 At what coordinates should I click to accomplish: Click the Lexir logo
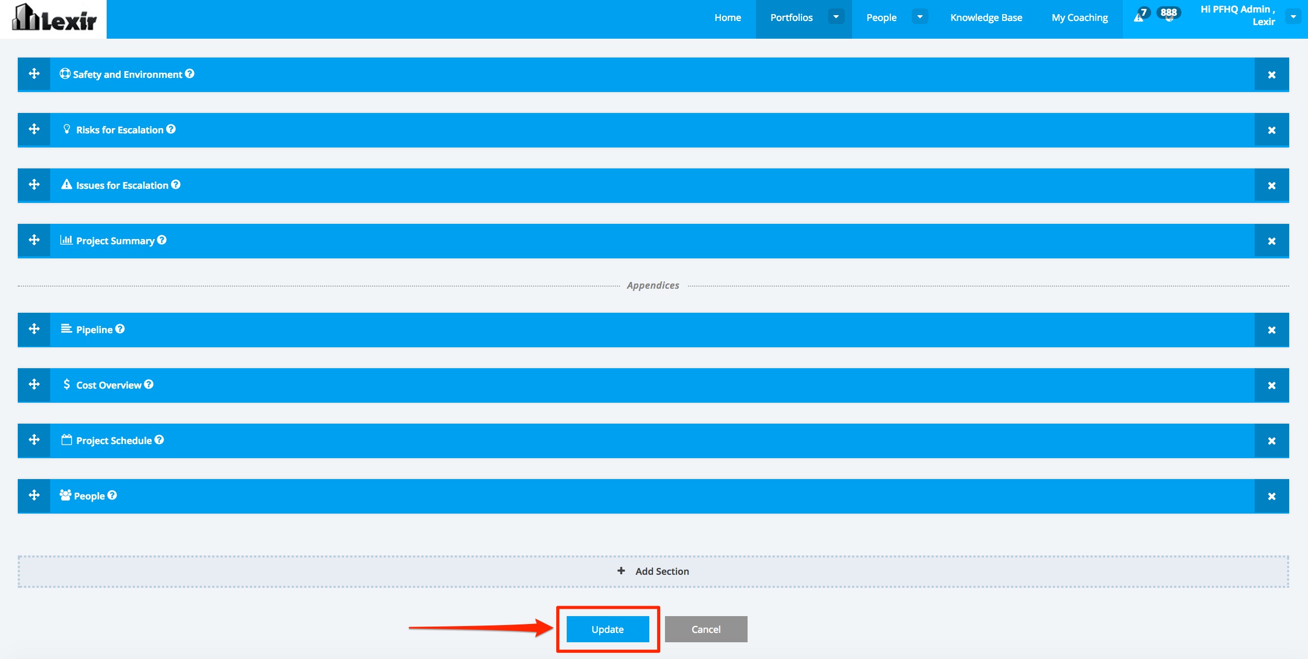tap(54, 19)
